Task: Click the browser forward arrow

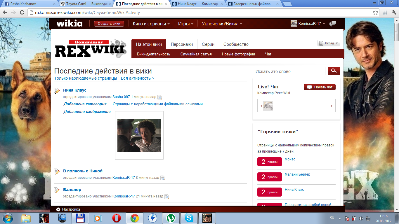Action: pos(13,13)
